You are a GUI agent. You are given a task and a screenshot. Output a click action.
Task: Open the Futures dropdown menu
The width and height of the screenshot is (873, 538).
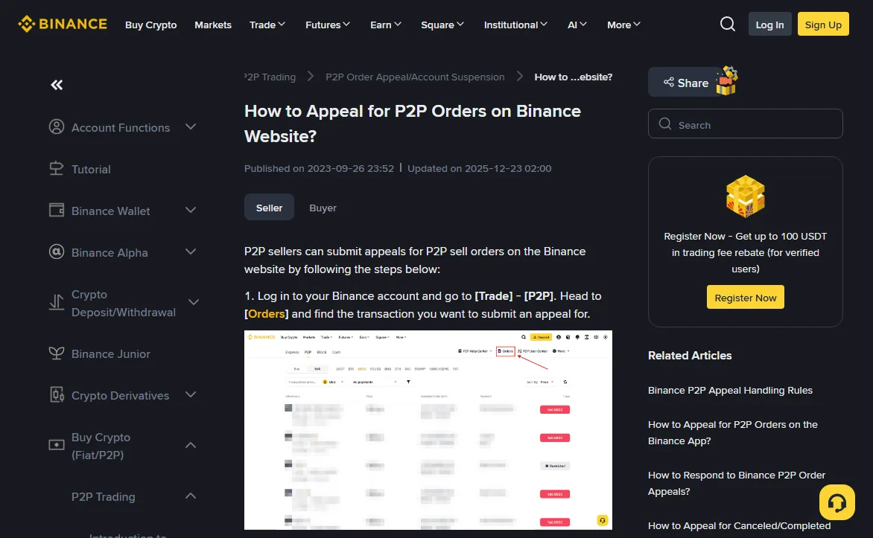[328, 25]
